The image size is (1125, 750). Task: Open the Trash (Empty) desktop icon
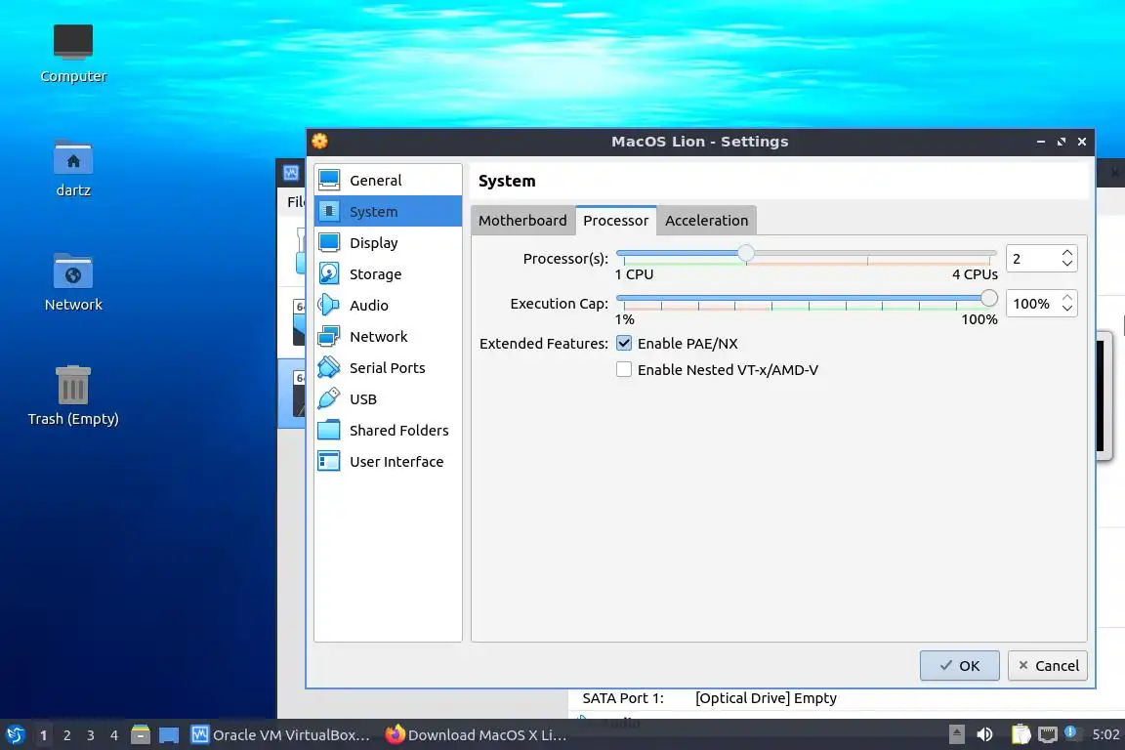coord(73,385)
